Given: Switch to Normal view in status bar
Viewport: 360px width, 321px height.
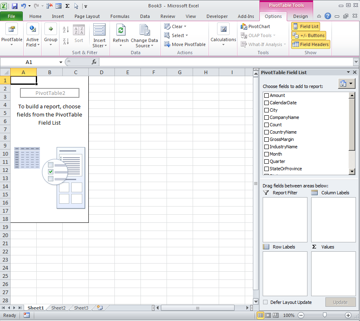Looking at the screenshot, I should click(x=260, y=315).
